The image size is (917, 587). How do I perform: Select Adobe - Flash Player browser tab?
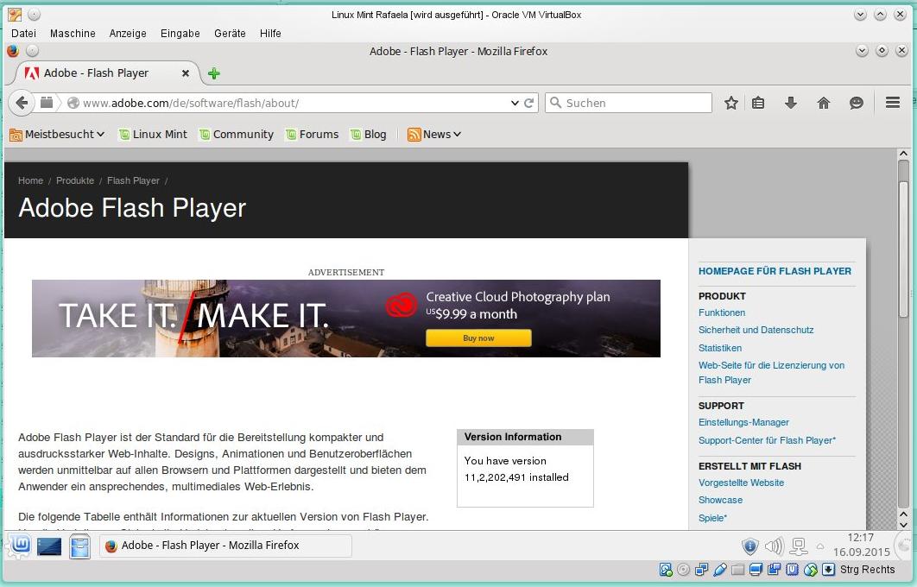[107, 73]
